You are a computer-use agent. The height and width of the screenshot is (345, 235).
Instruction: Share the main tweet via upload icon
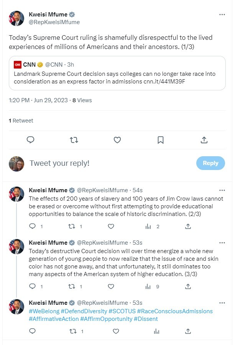click(204, 140)
